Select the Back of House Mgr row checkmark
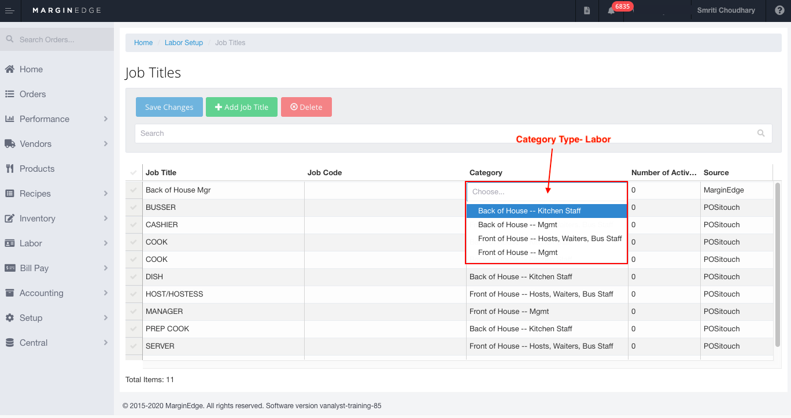This screenshot has height=418, width=791. [x=134, y=190]
